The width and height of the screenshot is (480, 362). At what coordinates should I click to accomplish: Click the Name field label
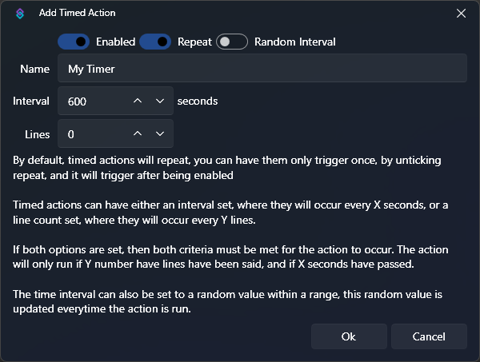coord(34,69)
